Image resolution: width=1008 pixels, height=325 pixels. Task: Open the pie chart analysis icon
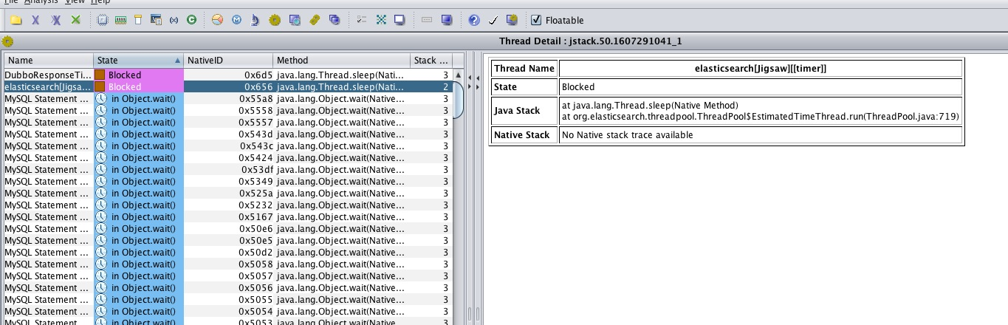217,20
